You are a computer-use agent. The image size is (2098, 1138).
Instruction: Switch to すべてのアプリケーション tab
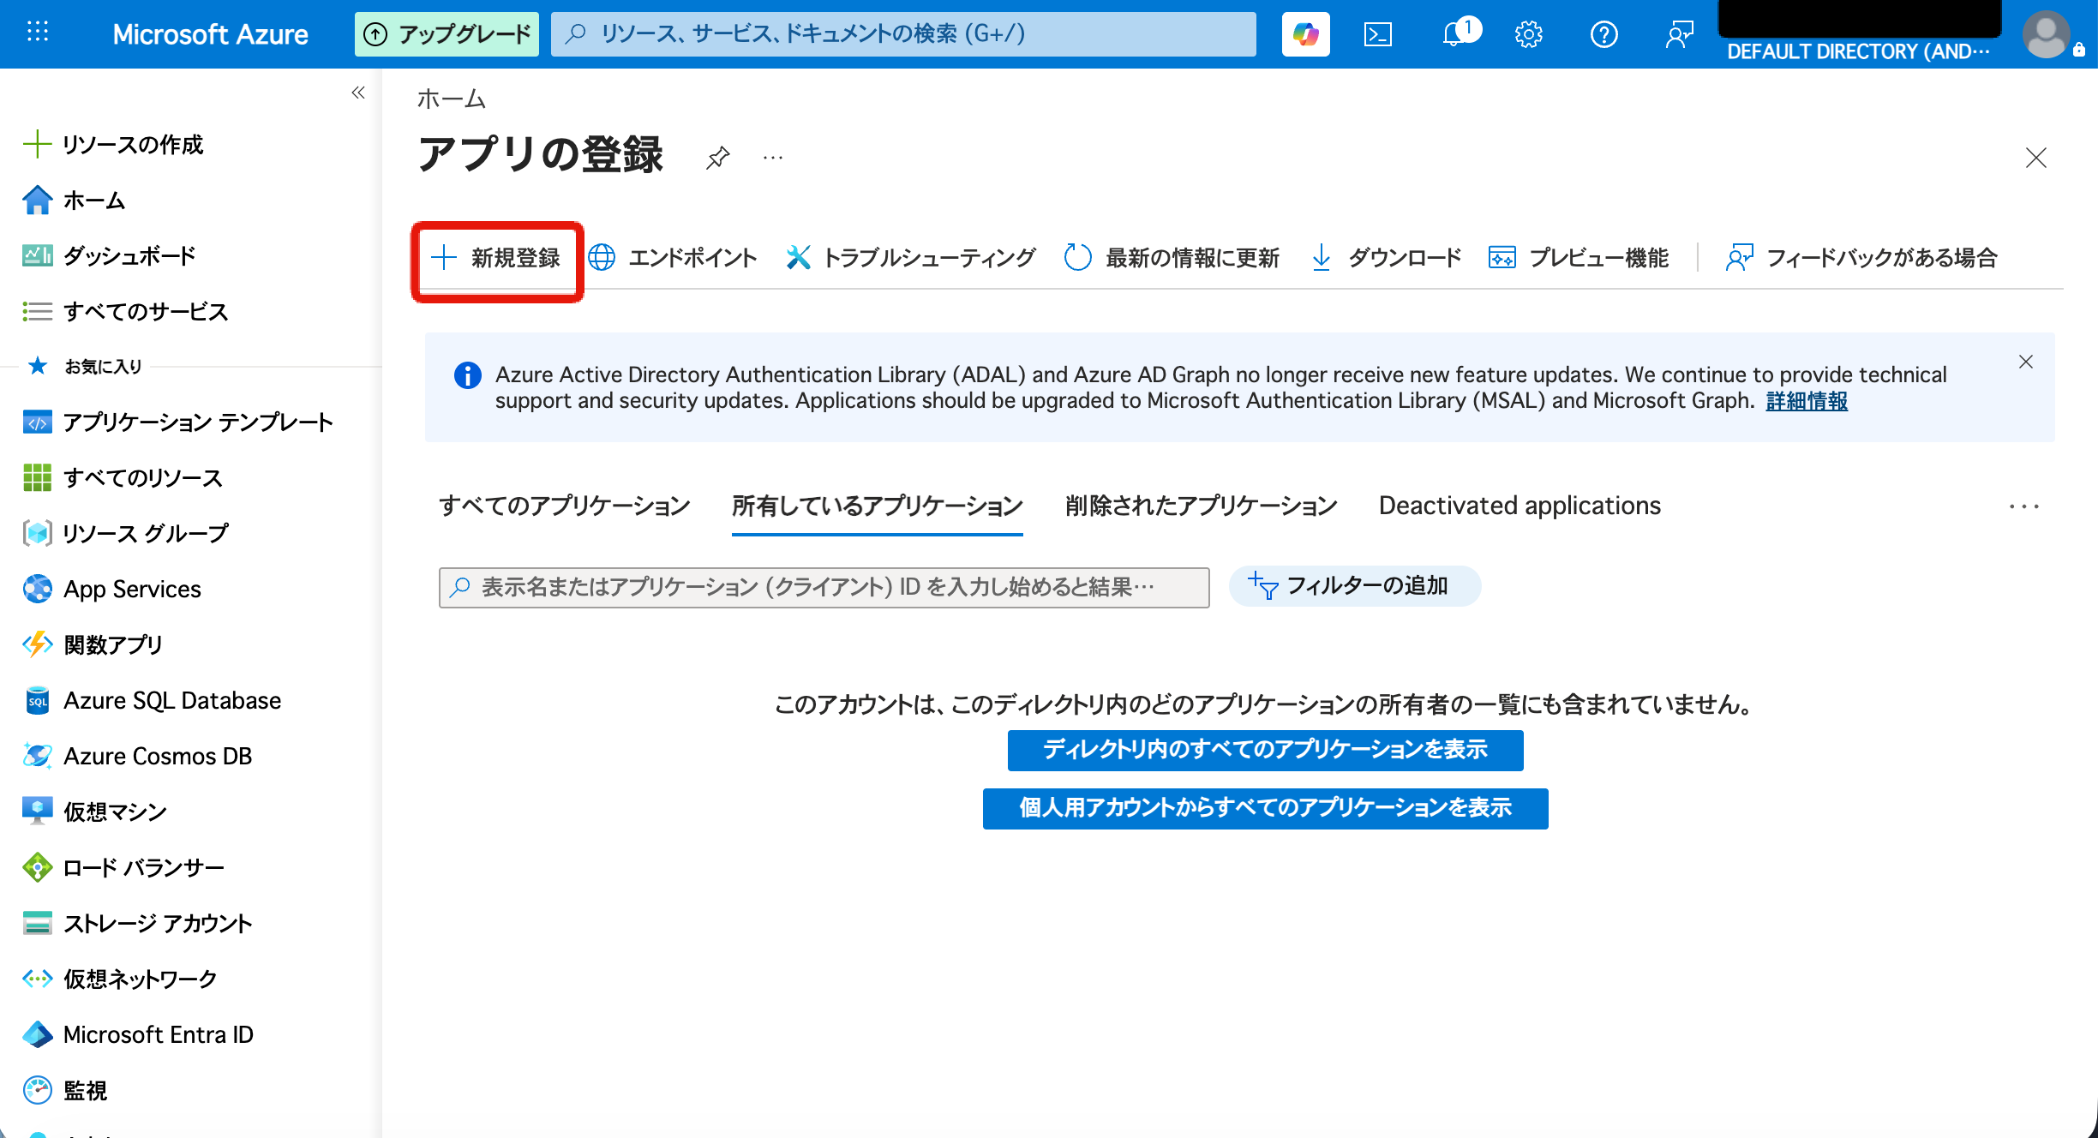point(565,506)
